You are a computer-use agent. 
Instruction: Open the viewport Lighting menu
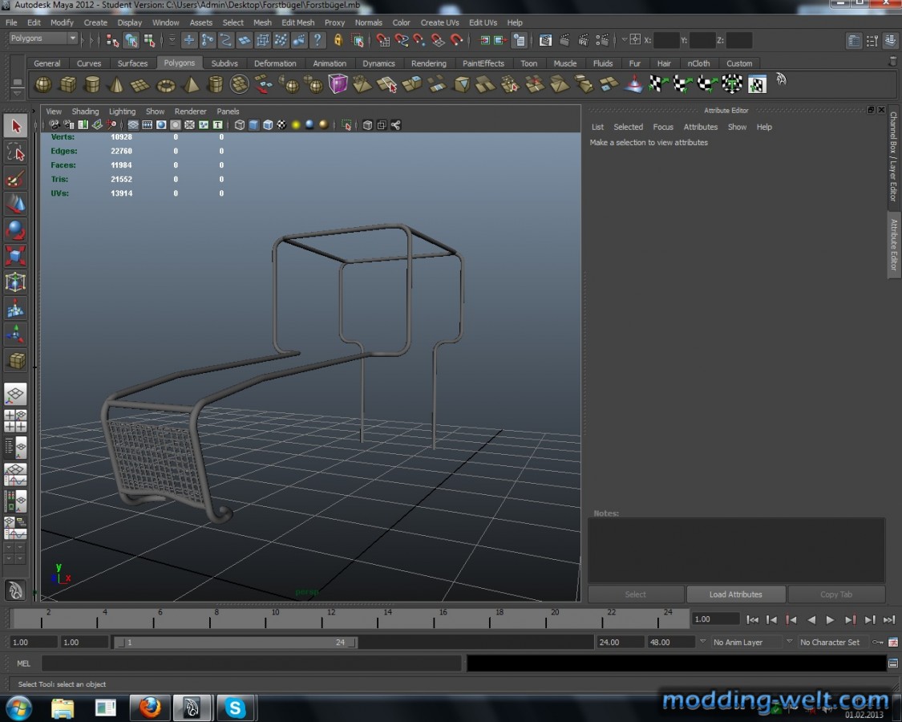click(122, 112)
